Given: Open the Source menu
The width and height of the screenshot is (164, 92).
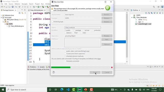Looking at the screenshot, I should pos(11,4).
